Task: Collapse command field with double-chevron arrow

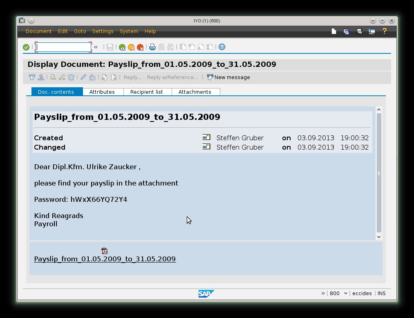Action: click(96, 47)
